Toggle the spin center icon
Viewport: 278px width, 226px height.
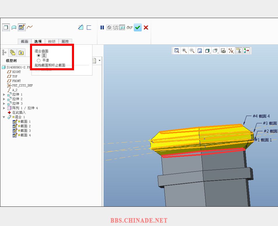coord(247,51)
